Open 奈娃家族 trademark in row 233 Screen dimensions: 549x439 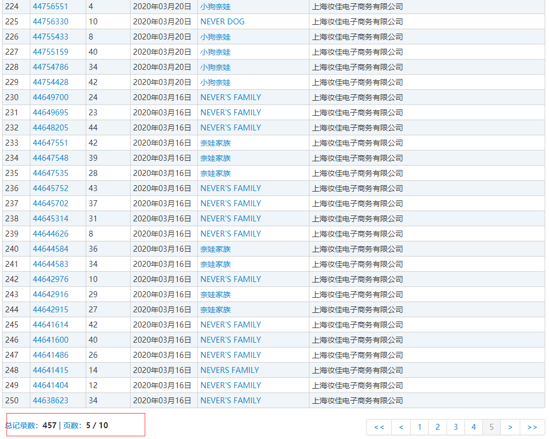215,143
